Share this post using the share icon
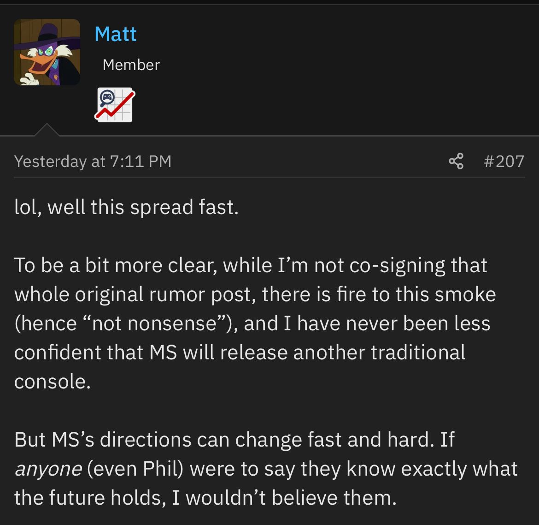The height and width of the screenshot is (525, 539). click(x=456, y=161)
